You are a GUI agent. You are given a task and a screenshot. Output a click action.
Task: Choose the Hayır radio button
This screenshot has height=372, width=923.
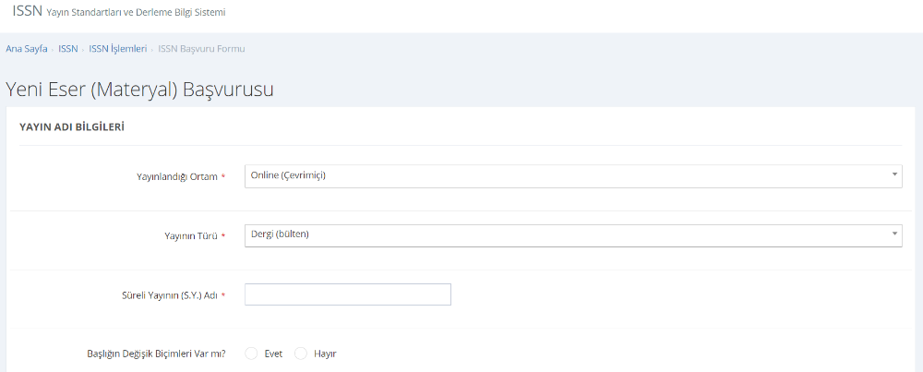point(301,354)
